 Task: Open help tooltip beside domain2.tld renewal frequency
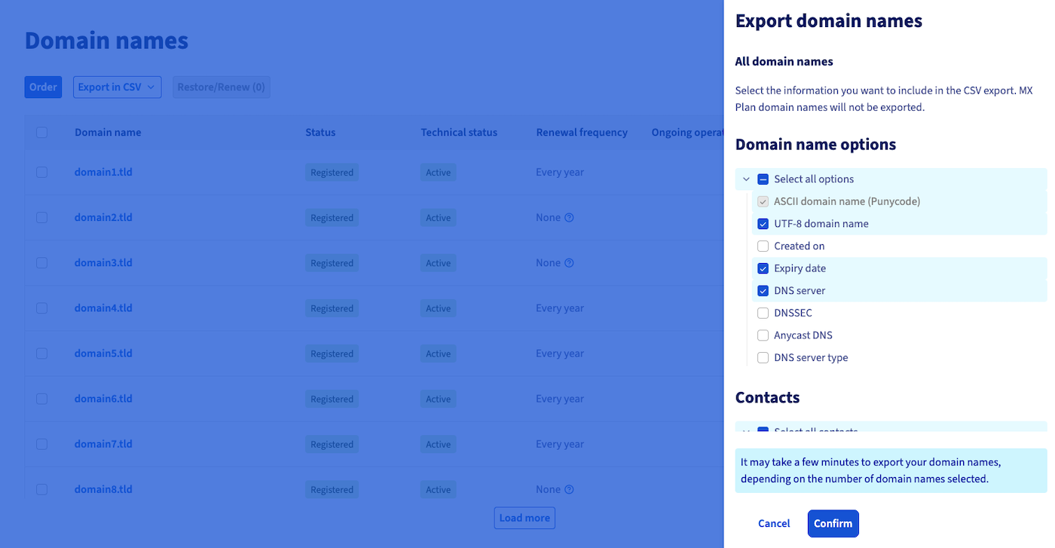tap(569, 217)
